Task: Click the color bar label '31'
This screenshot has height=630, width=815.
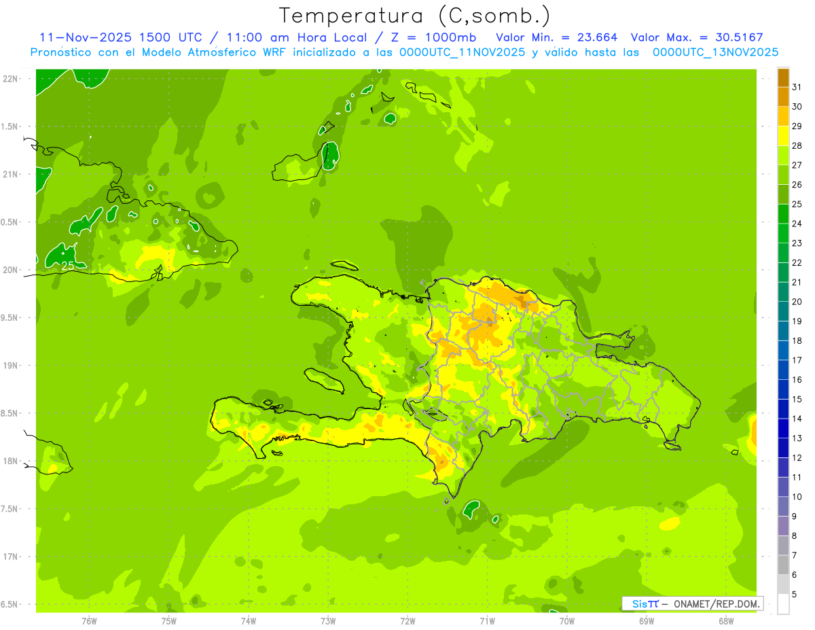Action: tap(798, 87)
